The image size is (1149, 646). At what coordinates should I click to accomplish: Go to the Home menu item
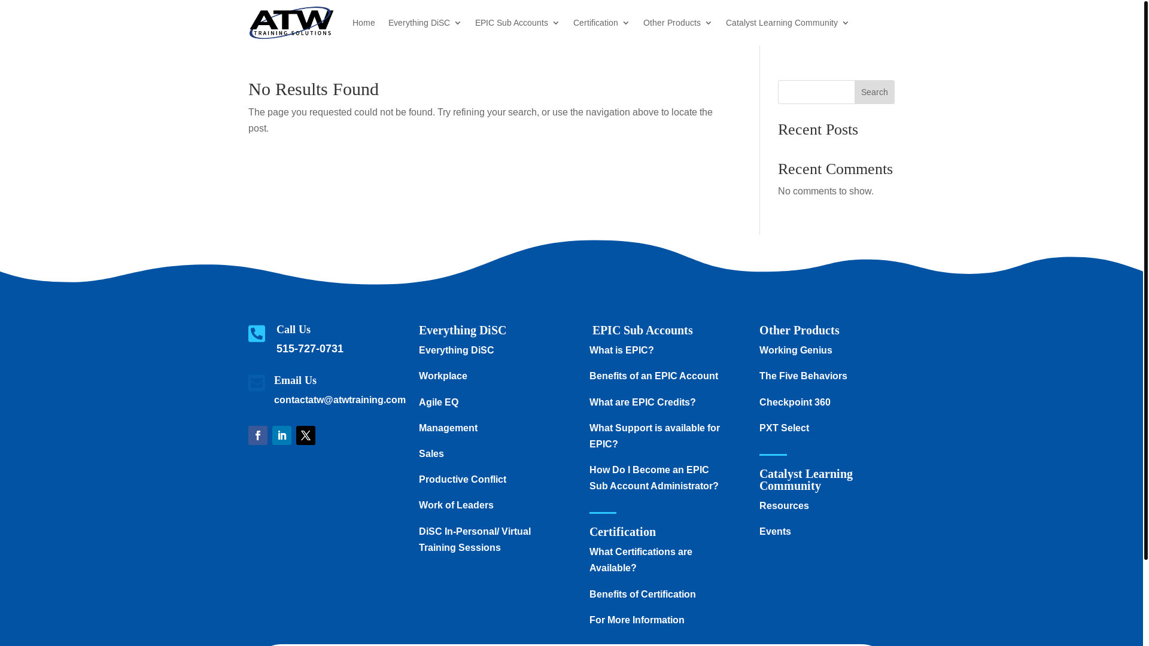pyautogui.click(x=364, y=23)
